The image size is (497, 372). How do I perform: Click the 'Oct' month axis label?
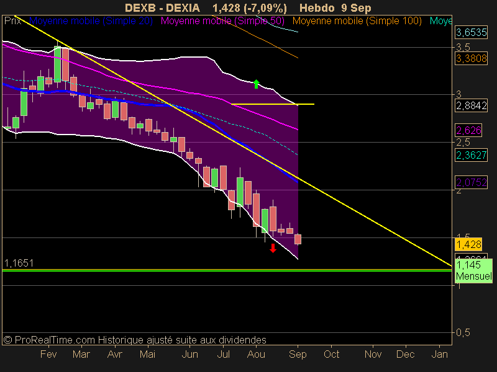coord(331,354)
